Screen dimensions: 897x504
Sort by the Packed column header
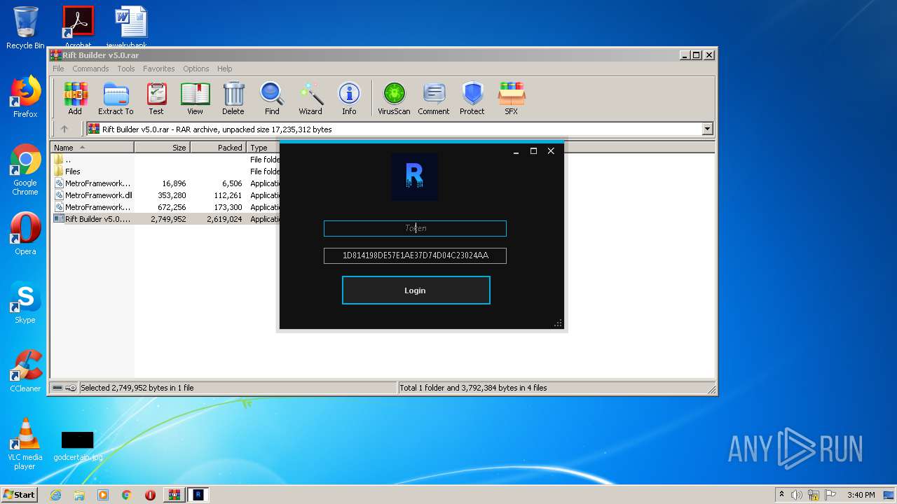[218, 148]
